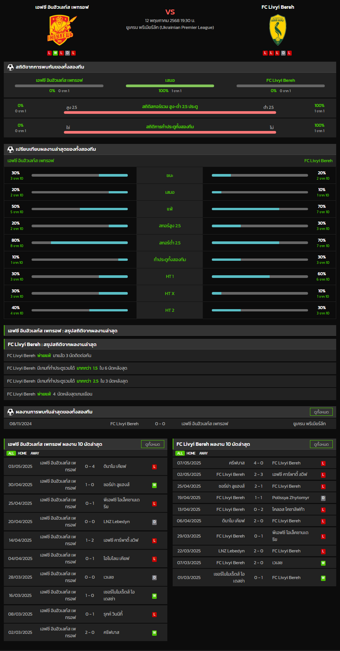Click the green 100% draw bar in head-to-head
340x651 pixels.
pyautogui.click(x=170, y=86)
